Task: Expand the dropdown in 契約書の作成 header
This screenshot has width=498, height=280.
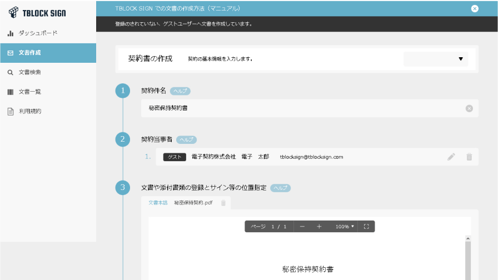Action: pos(436,59)
